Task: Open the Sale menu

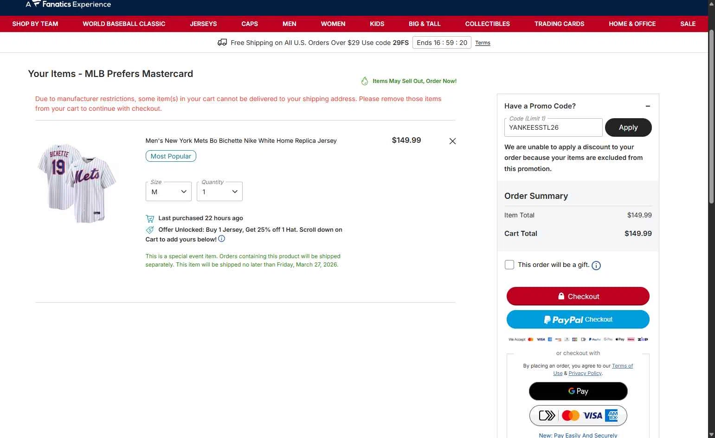Action: coord(688,24)
